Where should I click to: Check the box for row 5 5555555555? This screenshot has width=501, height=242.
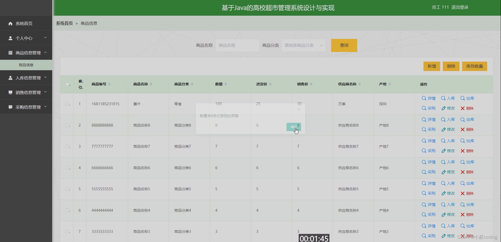tap(67, 189)
